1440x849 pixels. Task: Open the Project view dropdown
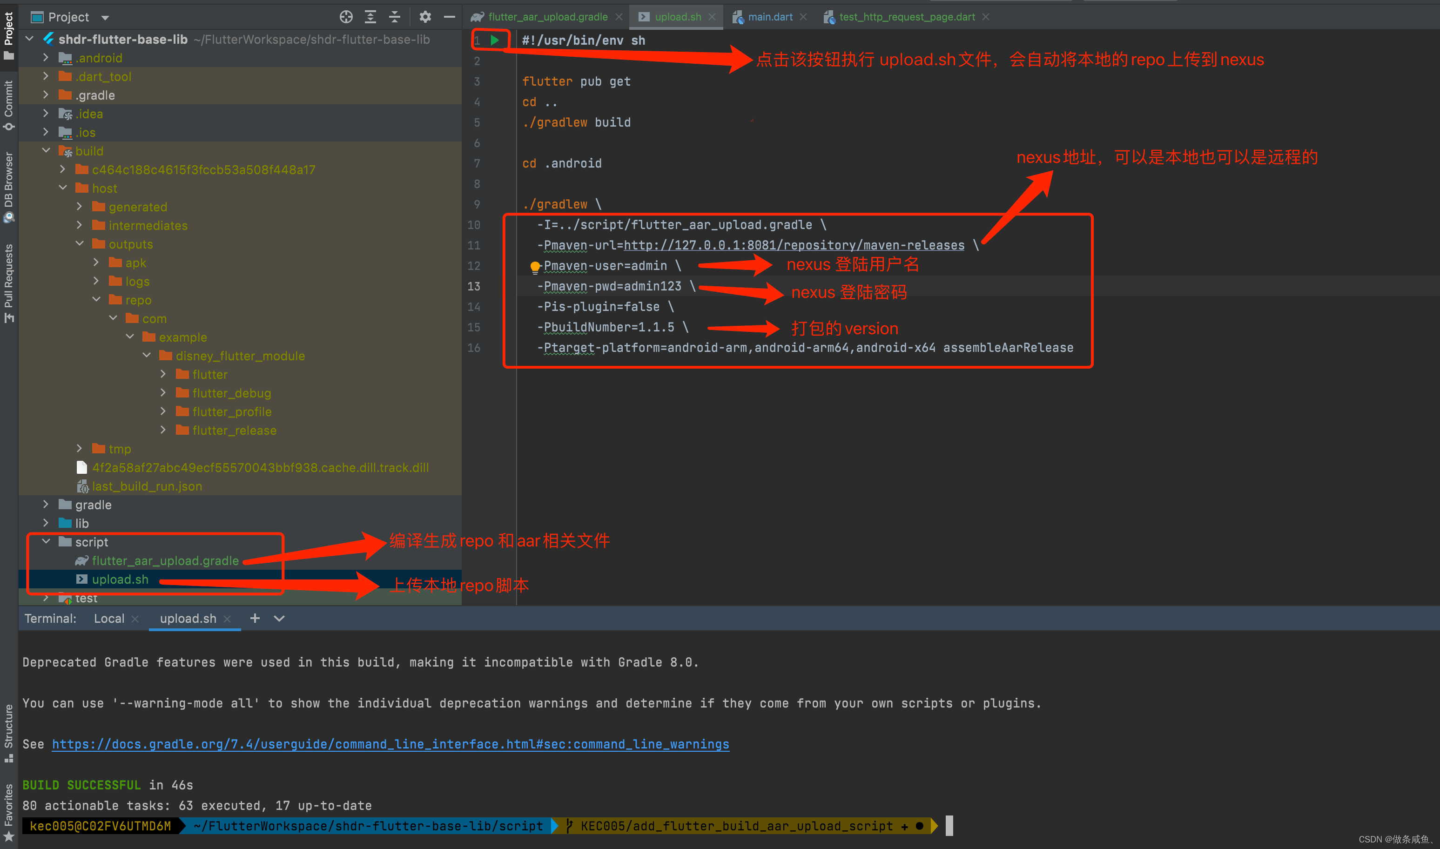[105, 17]
